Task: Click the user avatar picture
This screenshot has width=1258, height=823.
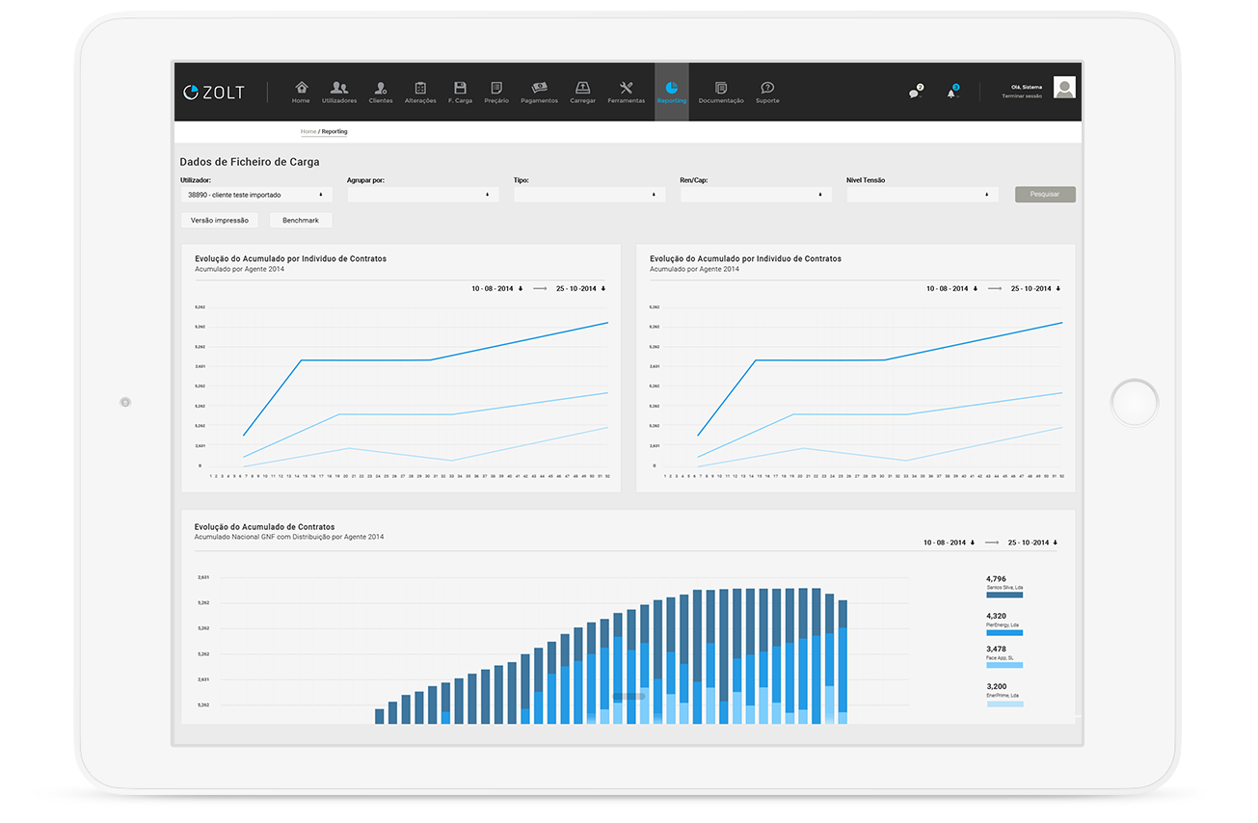Action: click(x=1064, y=88)
